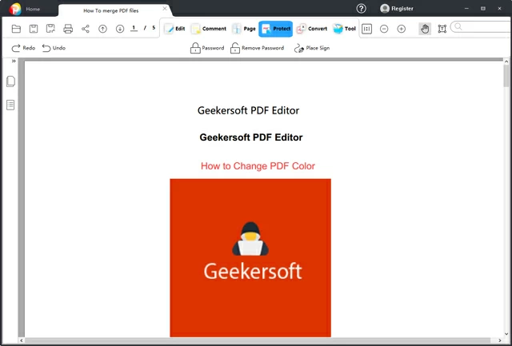Click the zoom in plus icon
The width and height of the screenshot is (512, 346).
pyautogui.click(x=402, y=29)
